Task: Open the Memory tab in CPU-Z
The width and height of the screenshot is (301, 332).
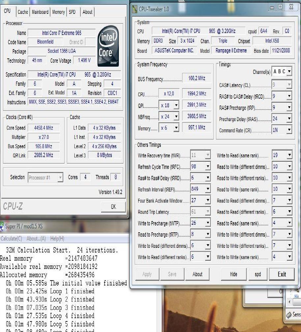Action: click(x=59, y=12)
